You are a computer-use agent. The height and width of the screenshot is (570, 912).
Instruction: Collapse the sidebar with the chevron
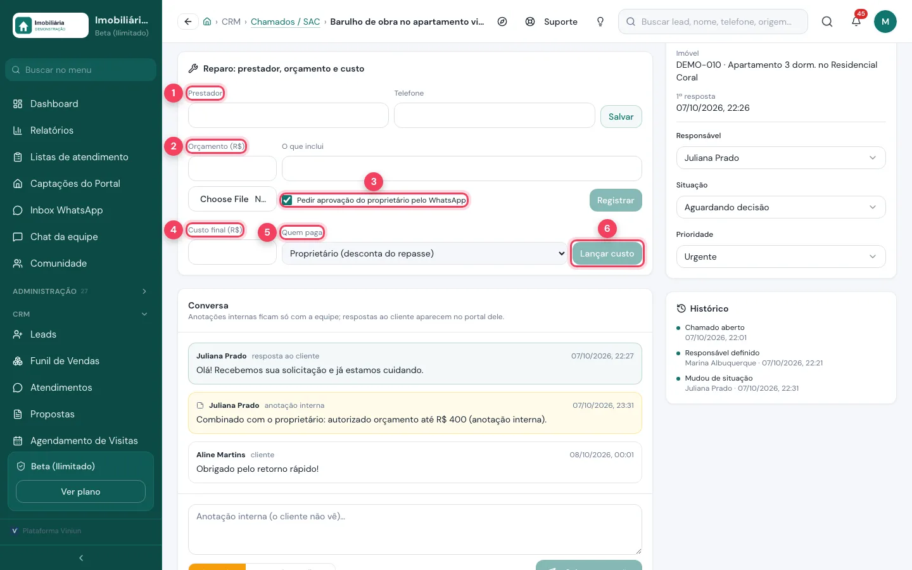coord(81,558)
